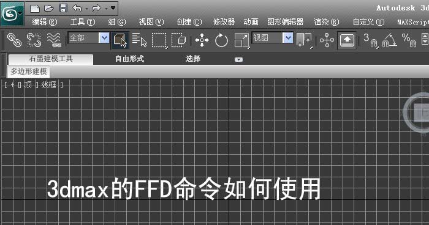
Task: Open the MAXScript menu
Action: (x=413, y=22)
